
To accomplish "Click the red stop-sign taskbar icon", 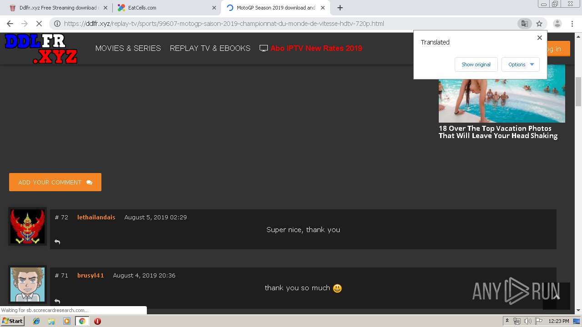I will (x=97, y=321).
